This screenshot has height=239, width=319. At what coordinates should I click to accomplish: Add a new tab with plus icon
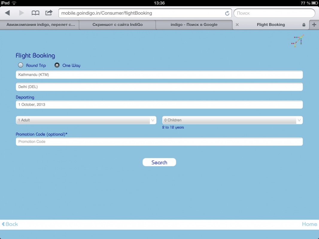click(314, 25)
